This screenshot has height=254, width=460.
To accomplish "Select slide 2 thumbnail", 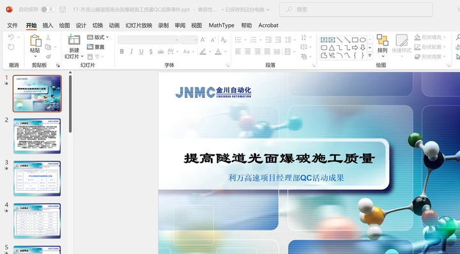I will tap(37, 136).
